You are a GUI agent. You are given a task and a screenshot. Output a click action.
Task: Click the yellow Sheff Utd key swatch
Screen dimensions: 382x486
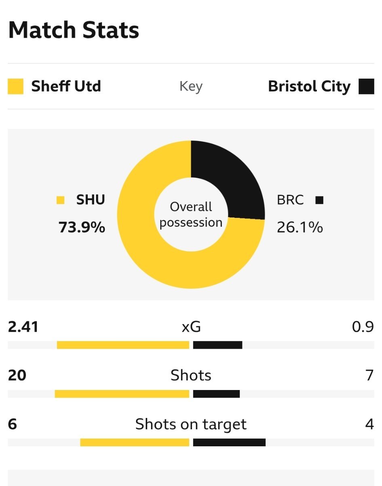[15, 86]
